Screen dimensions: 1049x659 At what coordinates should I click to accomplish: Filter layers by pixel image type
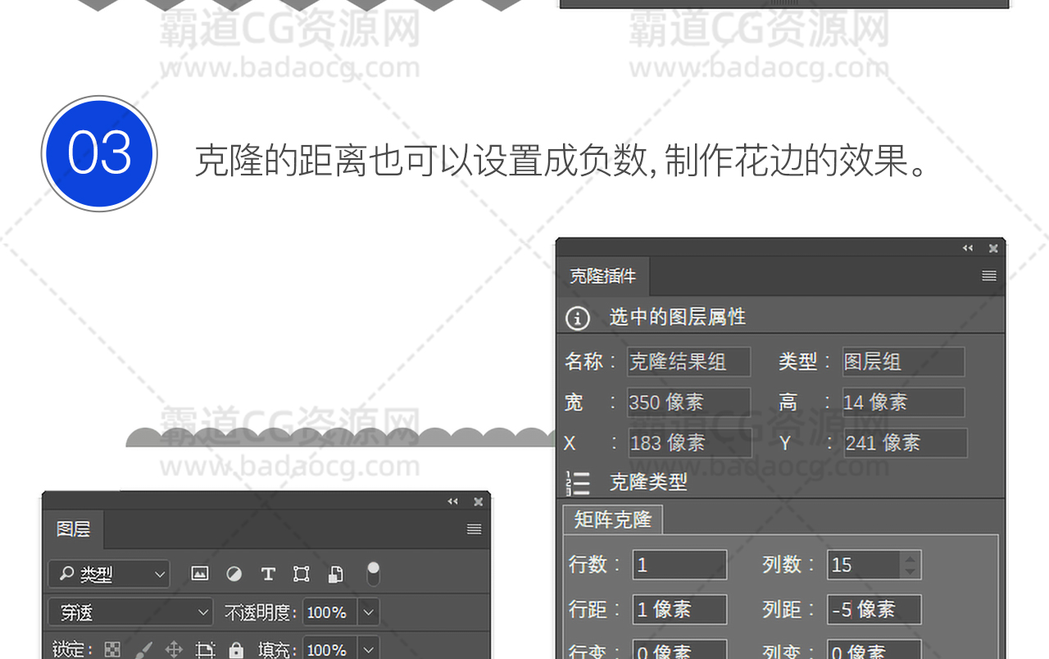coord(199,574)
